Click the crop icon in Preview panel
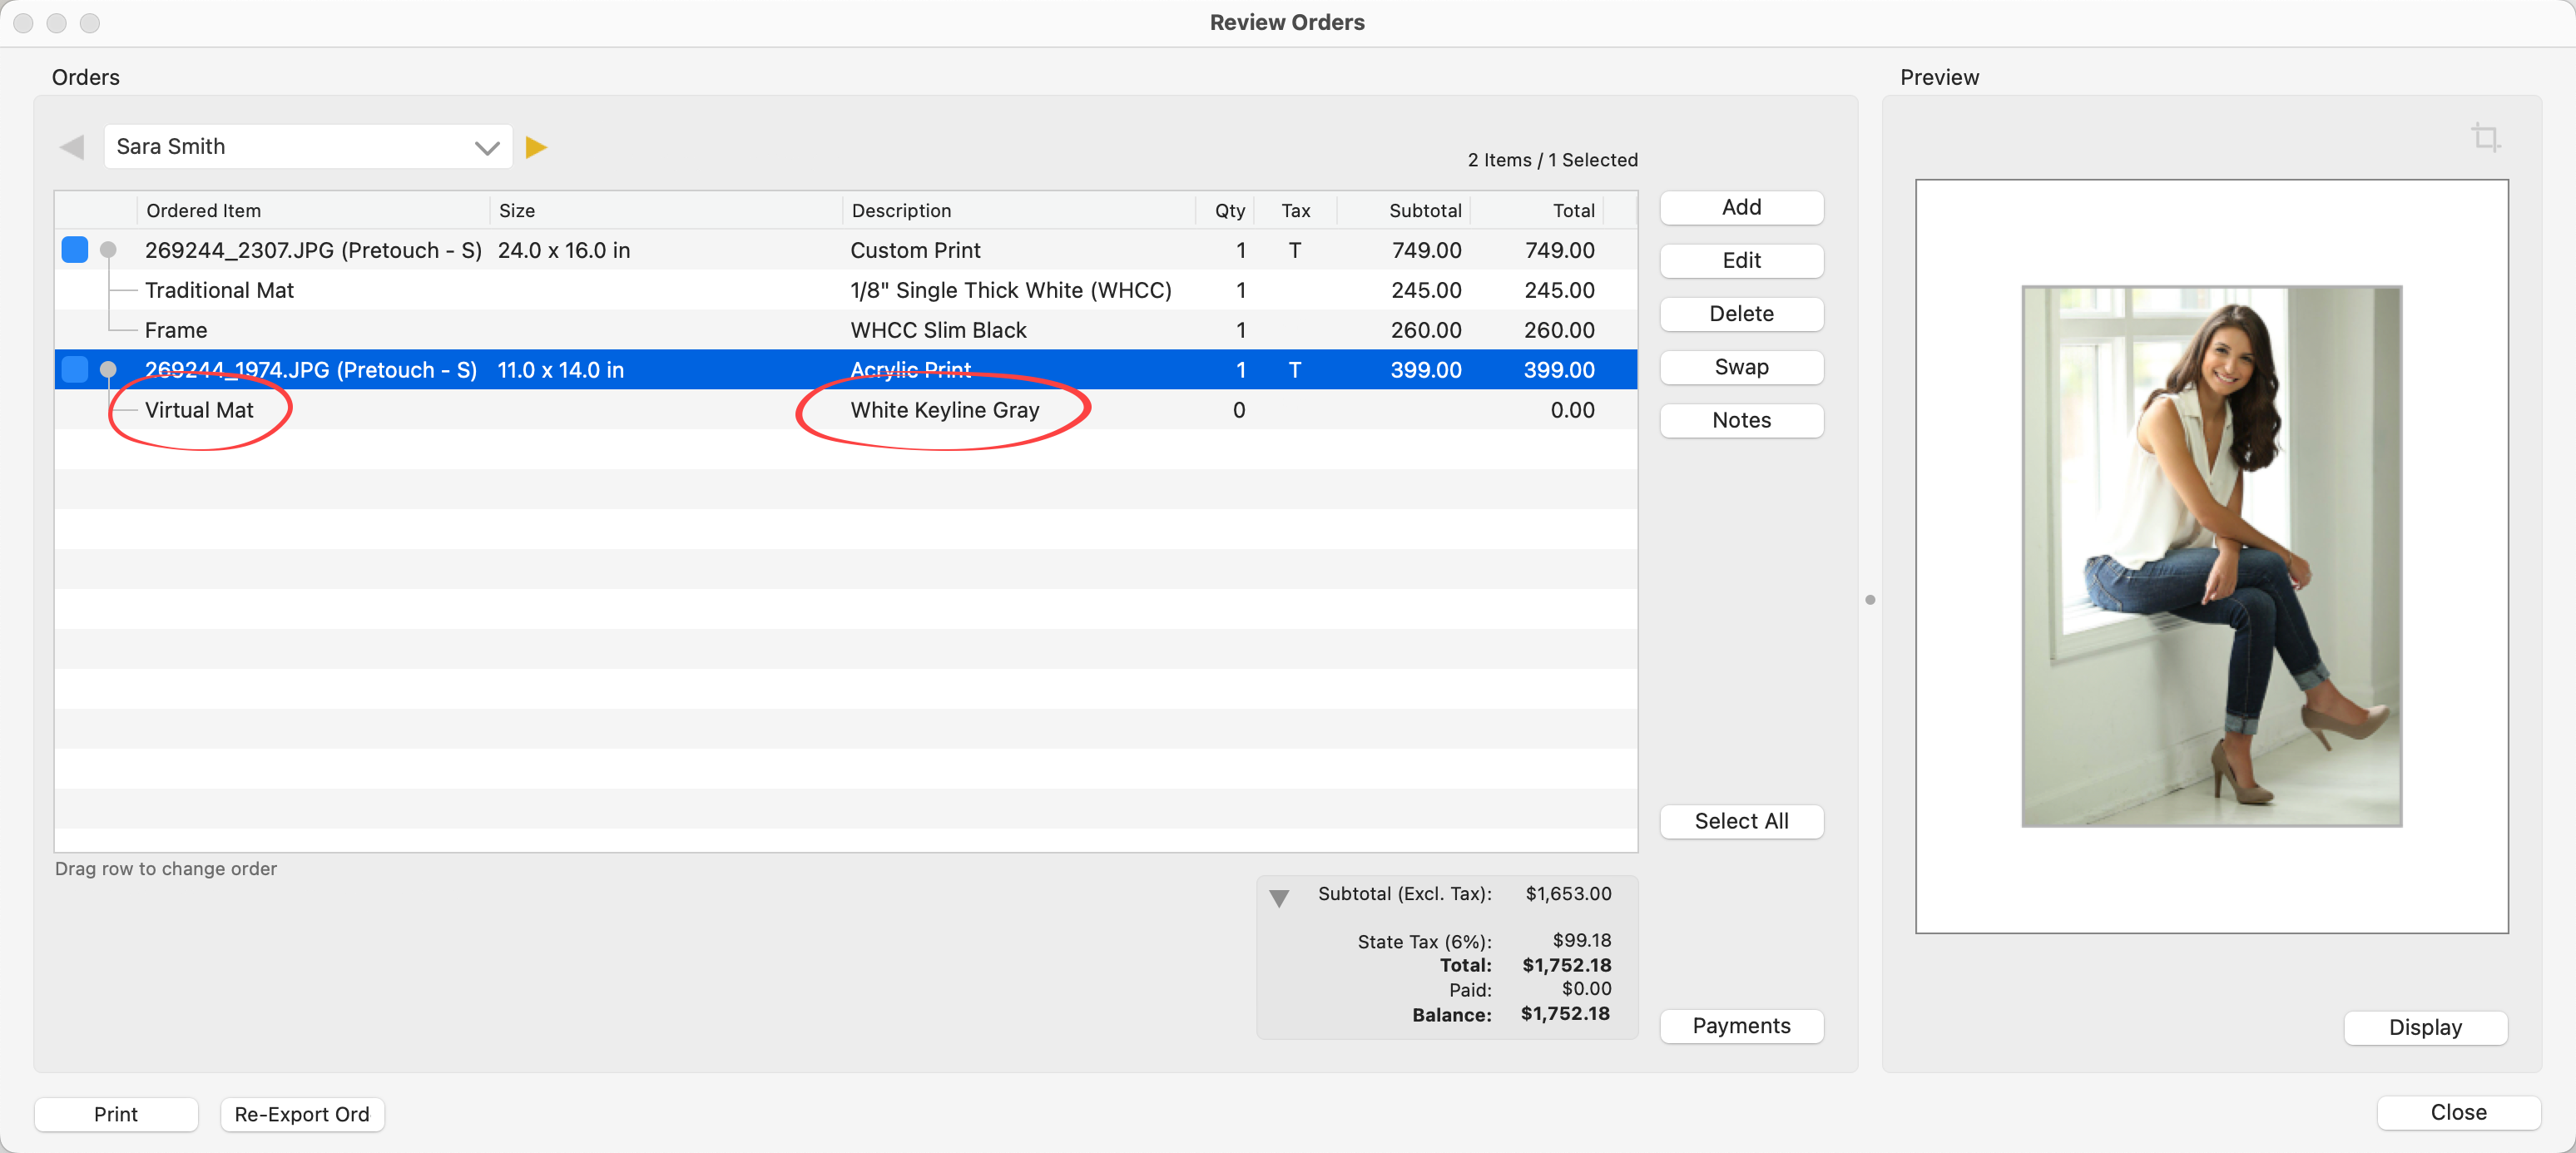Screen dimensions: 2576x1153 click(x=2485, y=137)
